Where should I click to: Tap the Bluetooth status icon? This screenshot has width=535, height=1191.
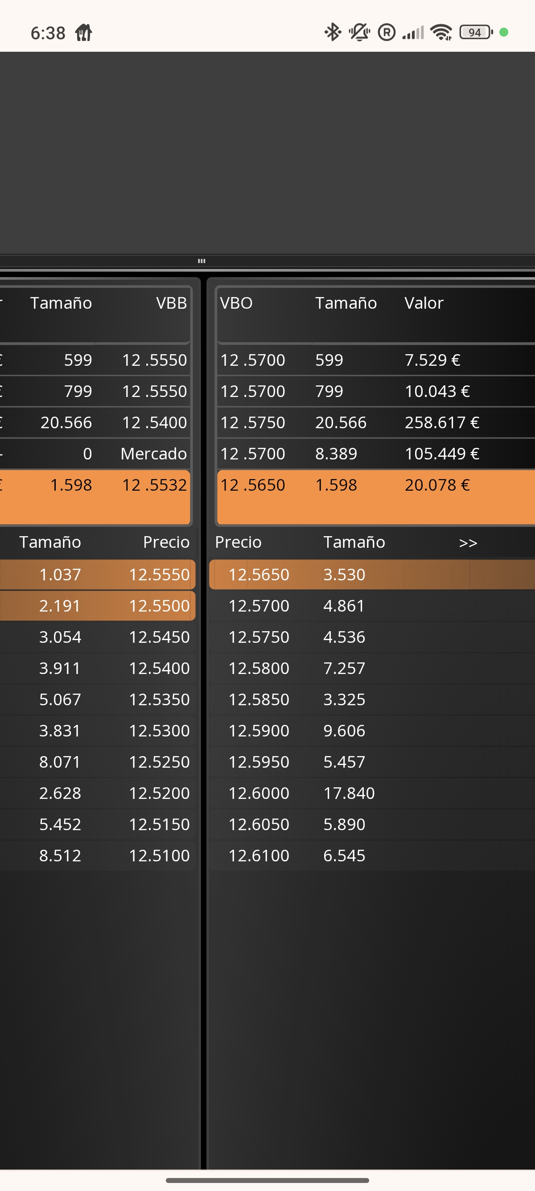[x=332, y=33]
